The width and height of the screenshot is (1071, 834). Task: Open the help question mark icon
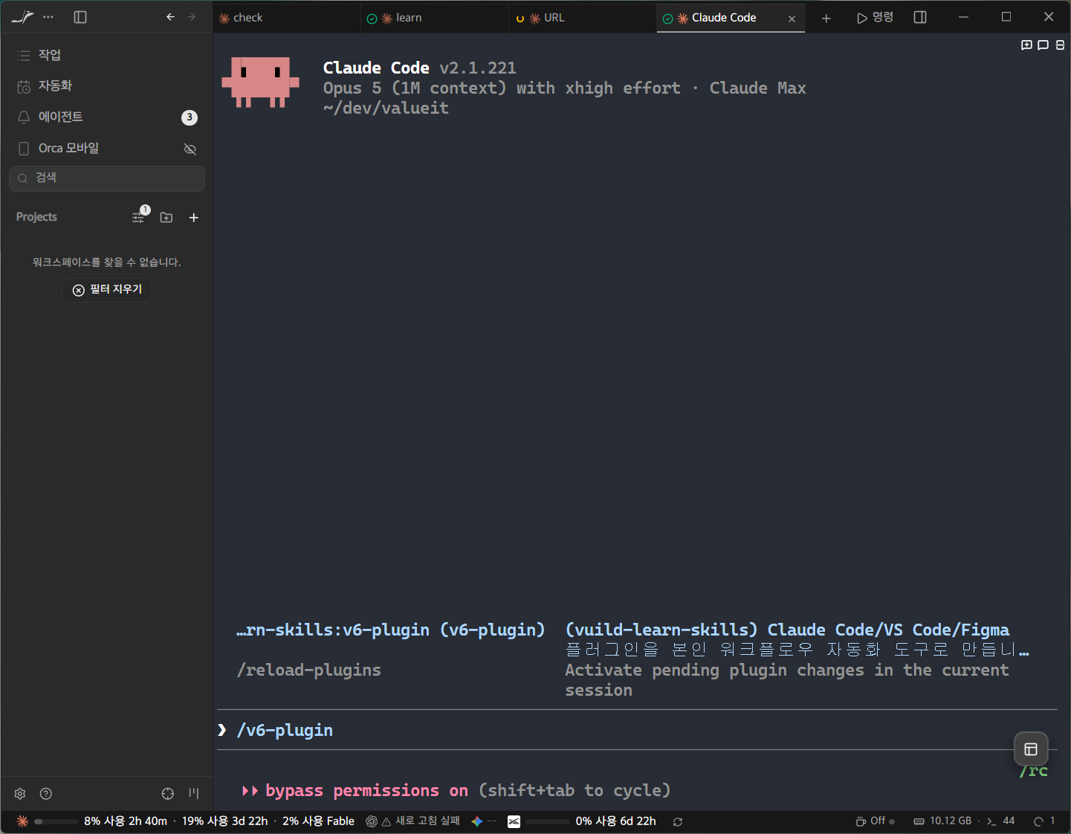[46, 794]
